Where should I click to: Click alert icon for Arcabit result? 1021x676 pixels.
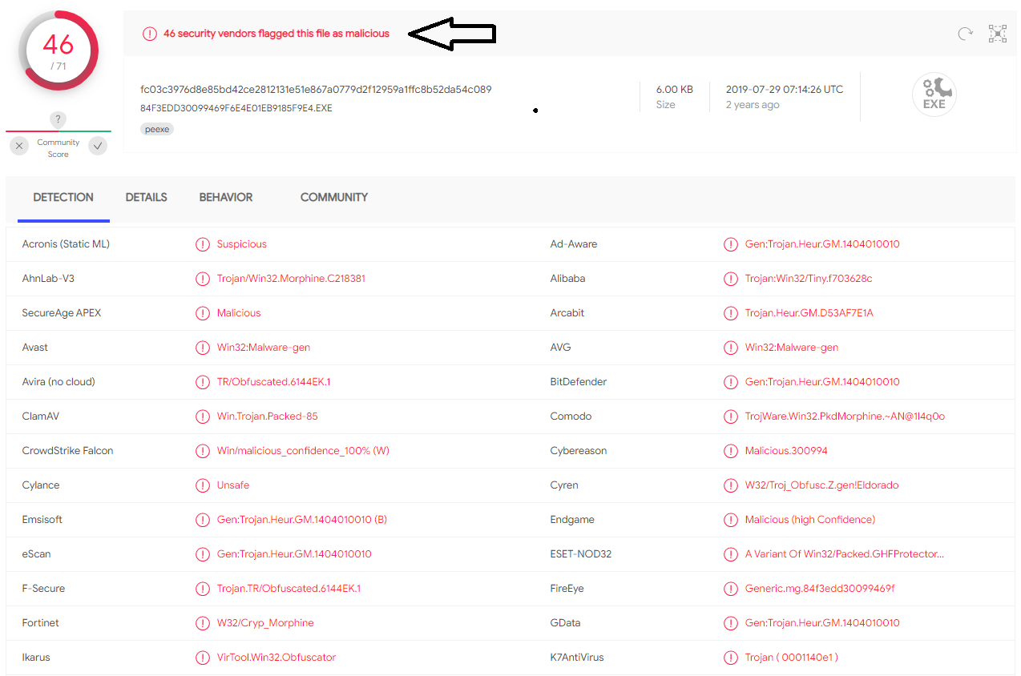pyautogui.click(x=731, y=313)
